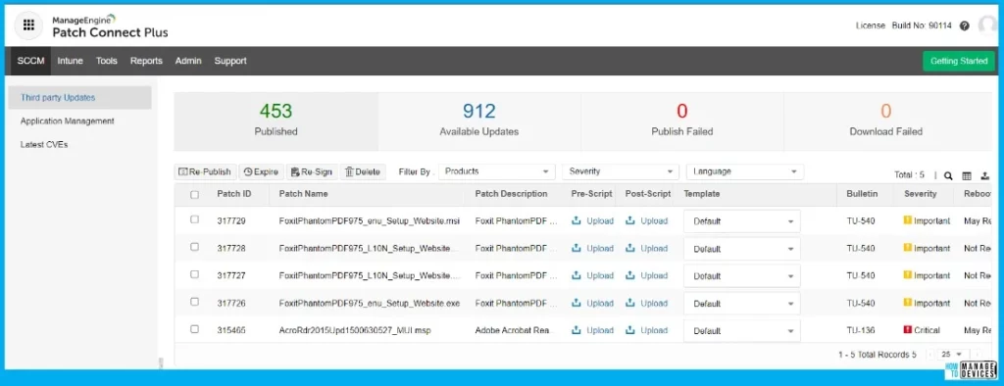Click Pre-Script upload icon for patch 317726
The image size is (1004, 386).
576,303
